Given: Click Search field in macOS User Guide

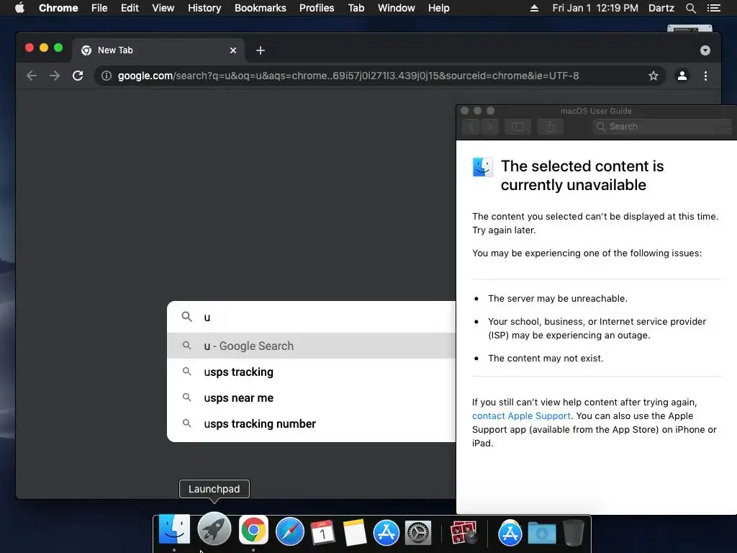Looking at the screenshot, I should point(663,127).
